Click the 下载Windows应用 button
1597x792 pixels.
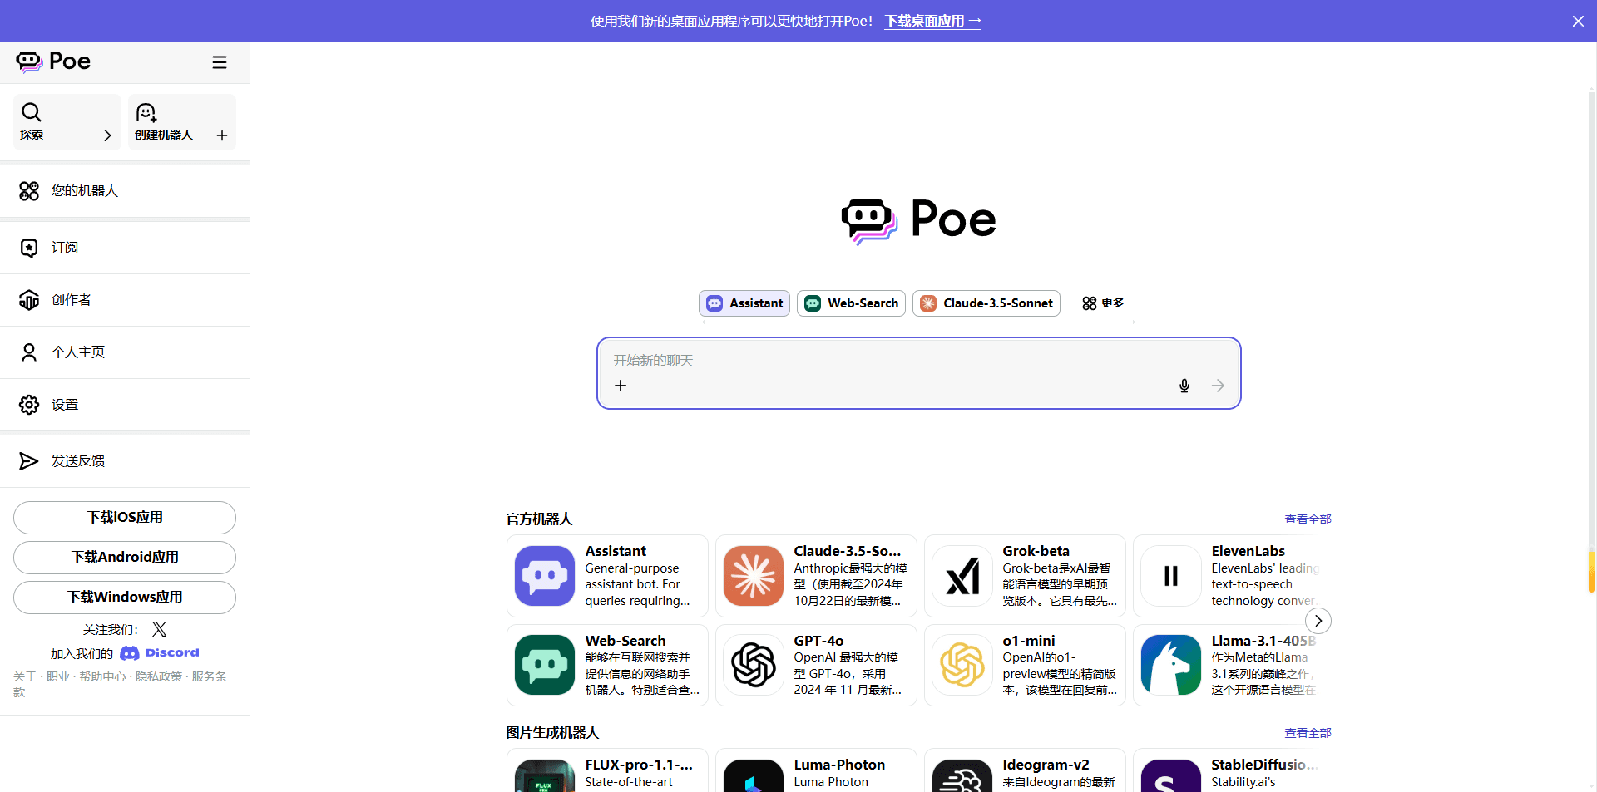[x=125, y=598]
